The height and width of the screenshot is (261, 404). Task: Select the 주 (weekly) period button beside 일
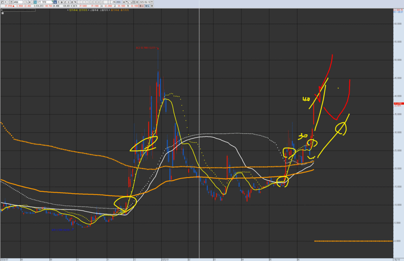(58, 2)
